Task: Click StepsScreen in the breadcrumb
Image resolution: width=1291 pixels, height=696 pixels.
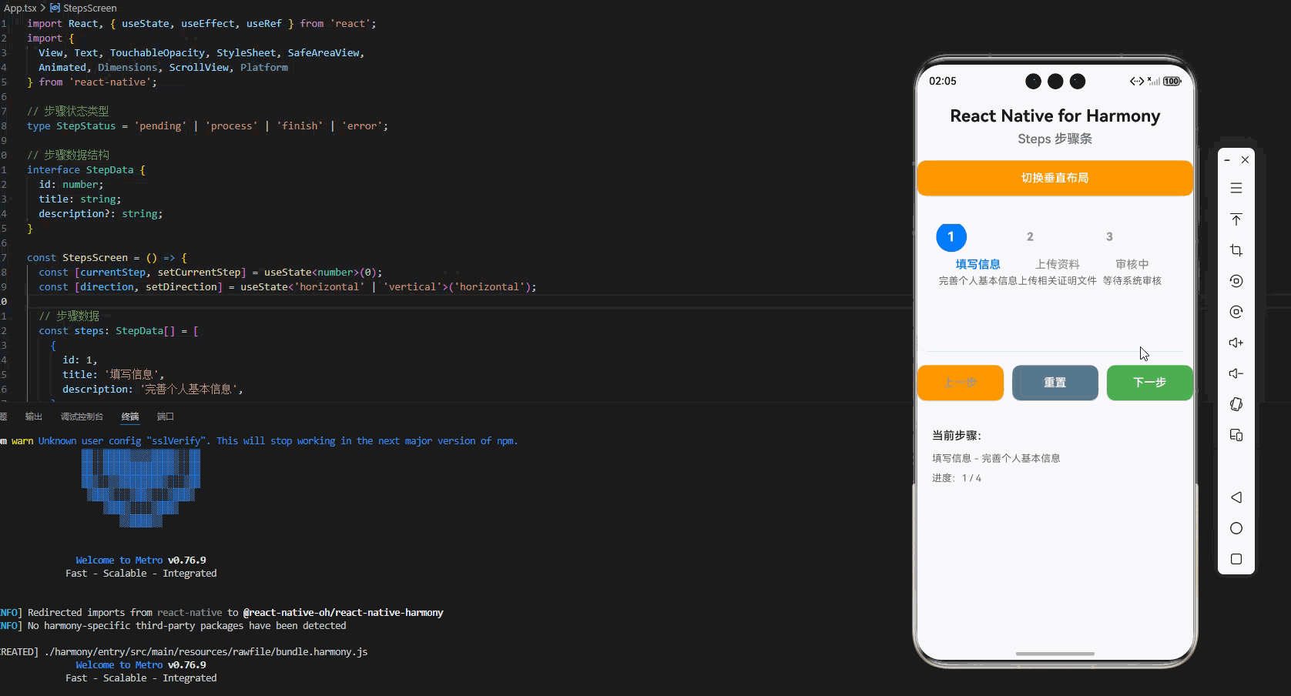Action: pos(89,8)
